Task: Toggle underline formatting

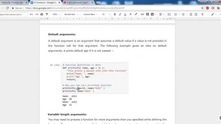Action: pyautogui.click(x=125, y=14)
